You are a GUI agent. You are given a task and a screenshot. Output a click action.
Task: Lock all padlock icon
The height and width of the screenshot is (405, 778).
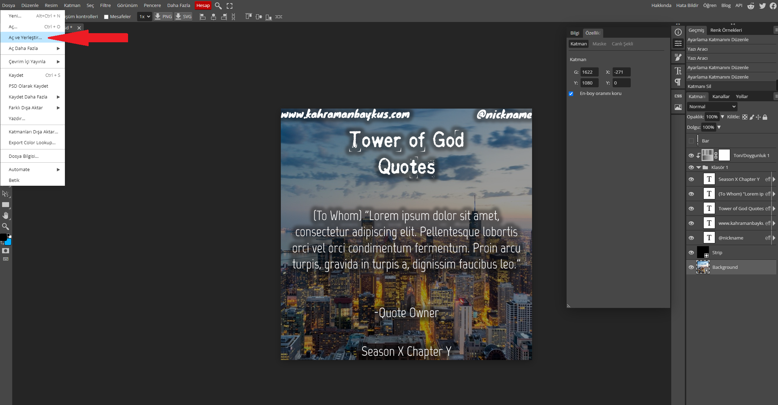click(x=765, y=117)
